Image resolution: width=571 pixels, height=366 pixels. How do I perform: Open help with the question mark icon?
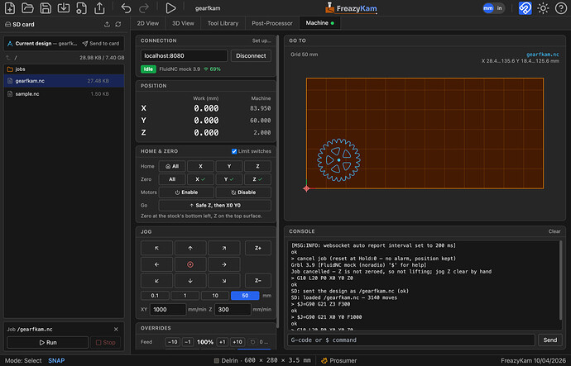click(x=561, y=8)
